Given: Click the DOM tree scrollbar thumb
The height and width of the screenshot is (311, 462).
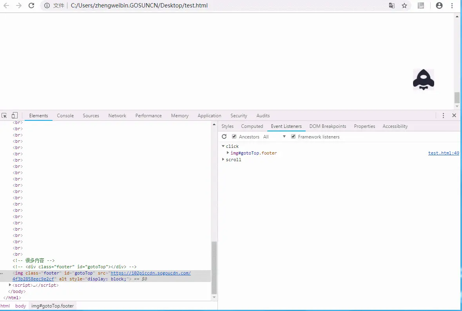Looking at the screenshot, I should (x=214, y=268).
